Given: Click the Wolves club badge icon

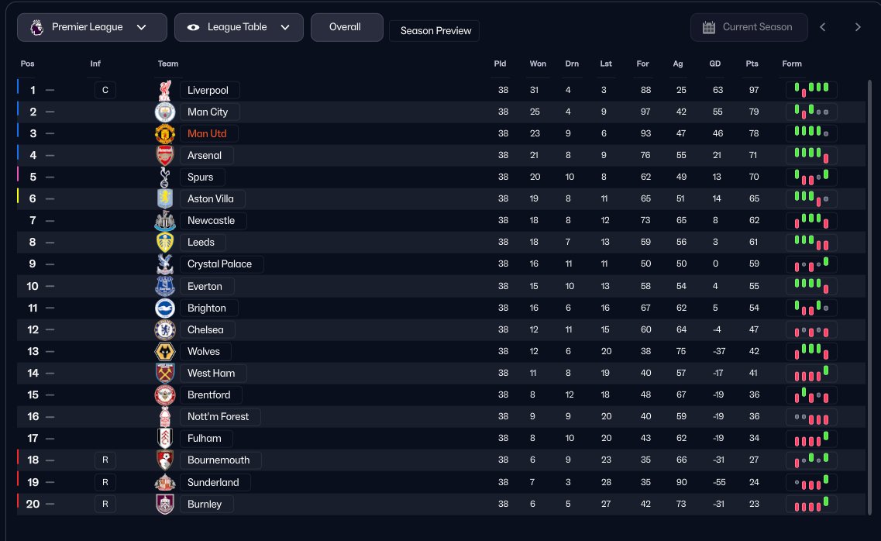Looking at the screenshot, I should pos(165,351).
